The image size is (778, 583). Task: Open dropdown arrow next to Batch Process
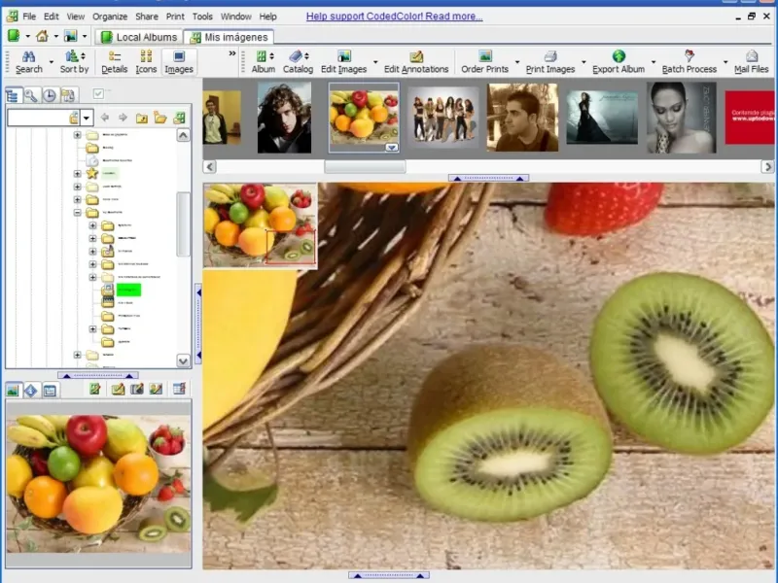pyautogui.click(x=725, y=62)
